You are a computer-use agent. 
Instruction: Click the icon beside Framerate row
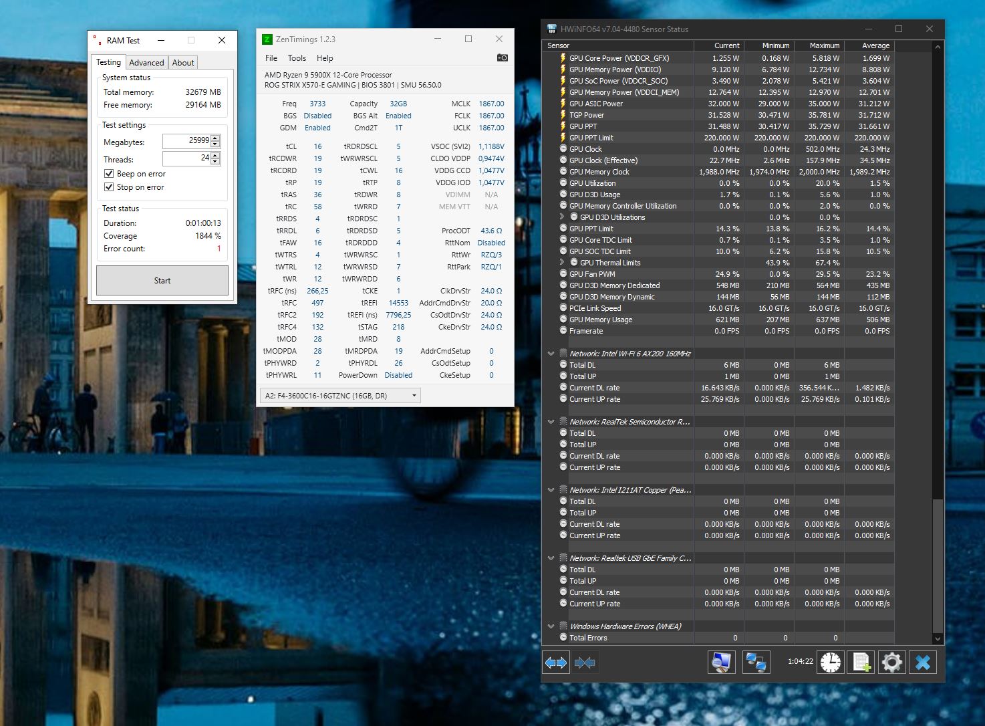pyautogui.click(x=563, y=331)
